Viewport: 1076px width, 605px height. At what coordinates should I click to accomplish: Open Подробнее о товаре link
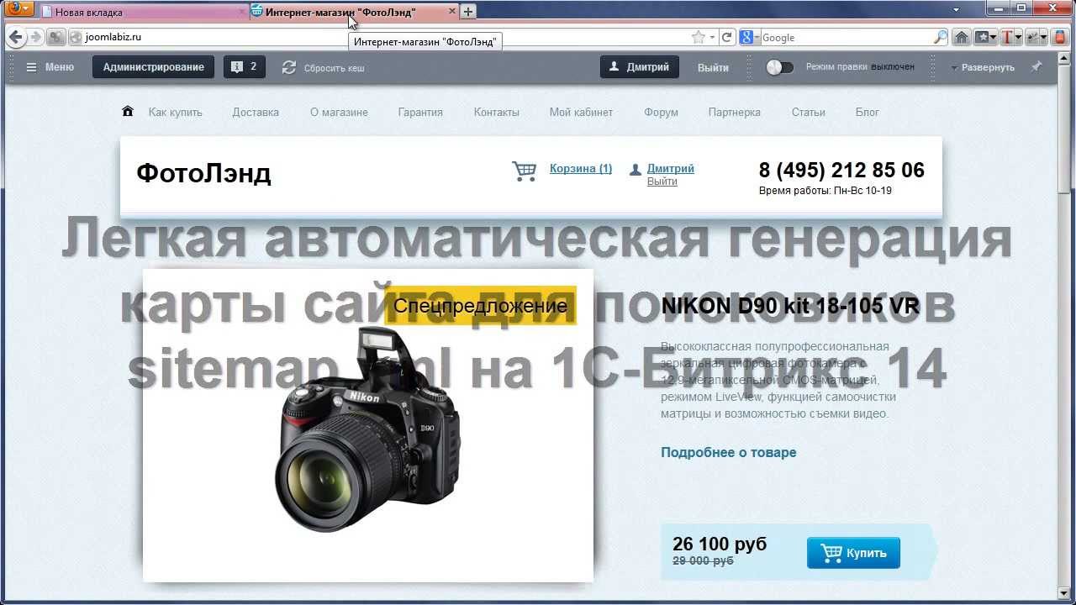point(728,452)
